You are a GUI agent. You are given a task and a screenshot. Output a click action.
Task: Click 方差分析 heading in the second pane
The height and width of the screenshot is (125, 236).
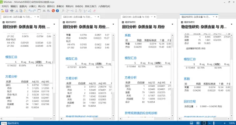[71, 78]
